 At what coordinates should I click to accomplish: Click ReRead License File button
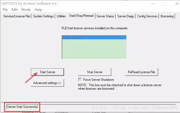[142, 72]
